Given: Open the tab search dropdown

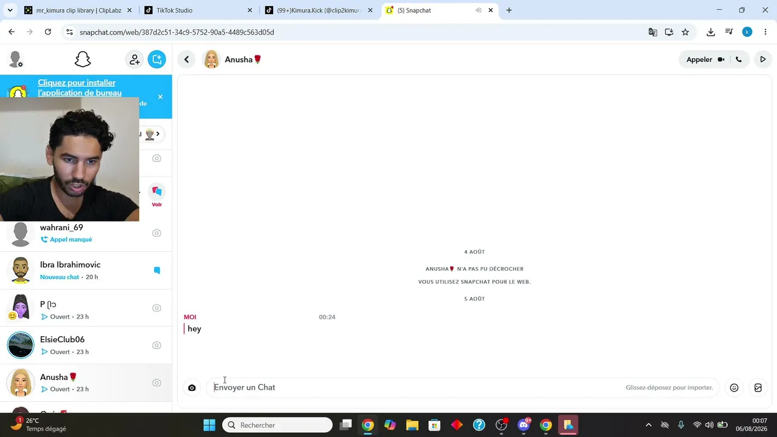Looking at the screenshot, I should (10, 10).
